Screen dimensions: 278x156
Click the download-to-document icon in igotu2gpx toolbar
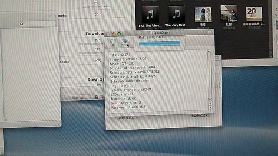[x=125, y=42]
